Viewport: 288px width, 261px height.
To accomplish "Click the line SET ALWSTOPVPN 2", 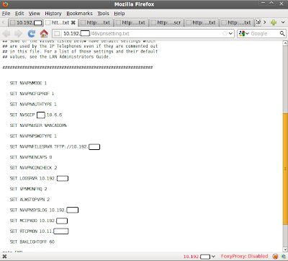I will pos(30,200).
